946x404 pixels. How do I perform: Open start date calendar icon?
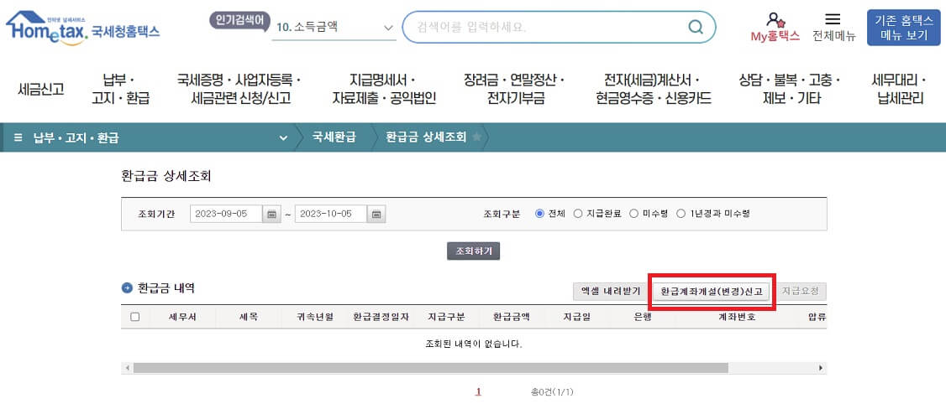[x=271, y=214]
